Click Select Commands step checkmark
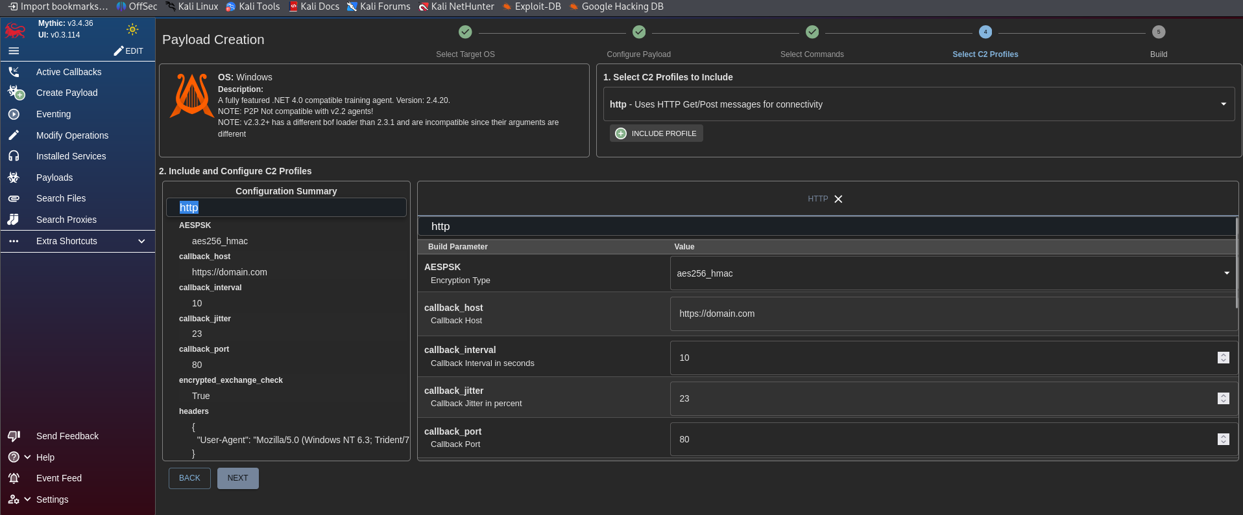 point(812,32)
